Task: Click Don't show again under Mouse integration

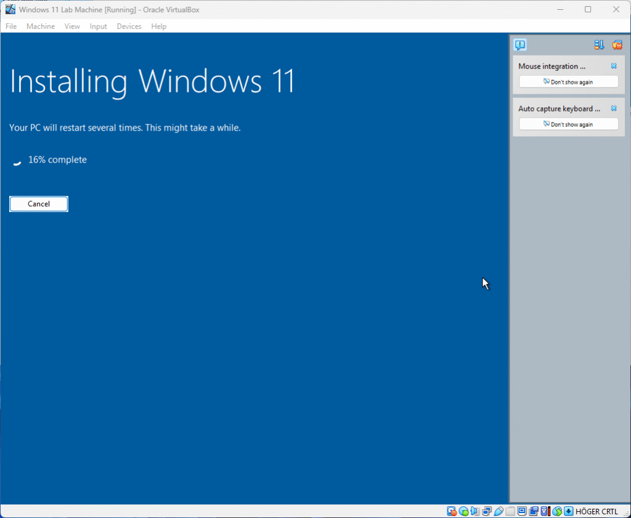Action: (568, 82)
